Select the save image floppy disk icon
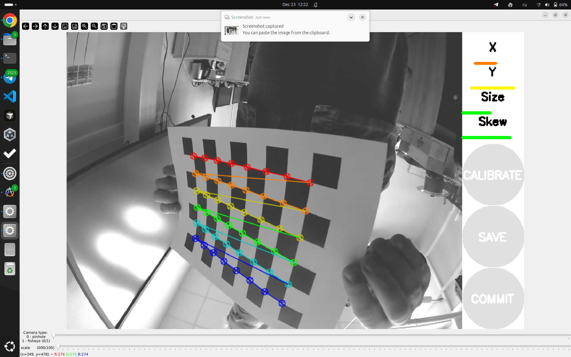The height and width of the screenshot is (357, 571). pyautogui.click(x=104, y=26)
